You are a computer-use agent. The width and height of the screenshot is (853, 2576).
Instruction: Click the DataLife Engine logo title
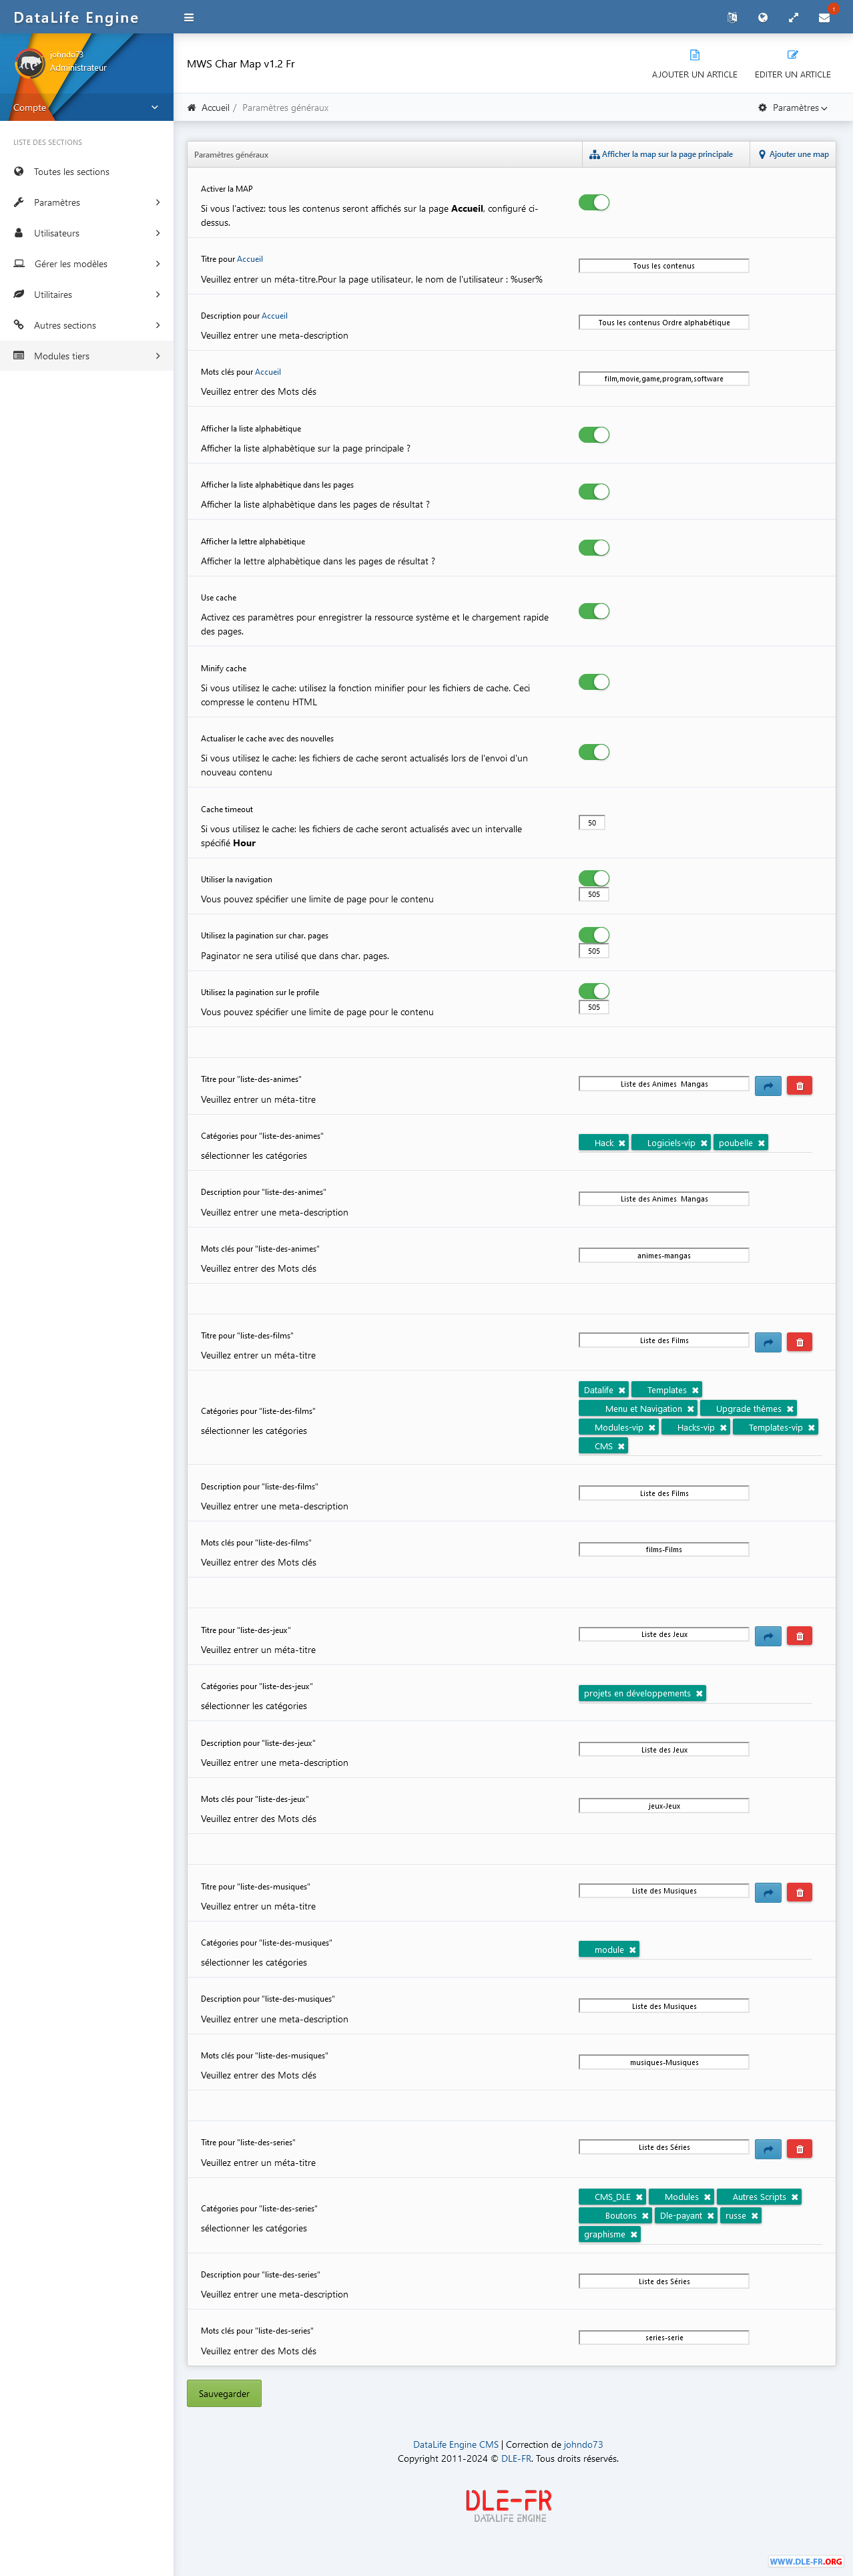(76, 18)
